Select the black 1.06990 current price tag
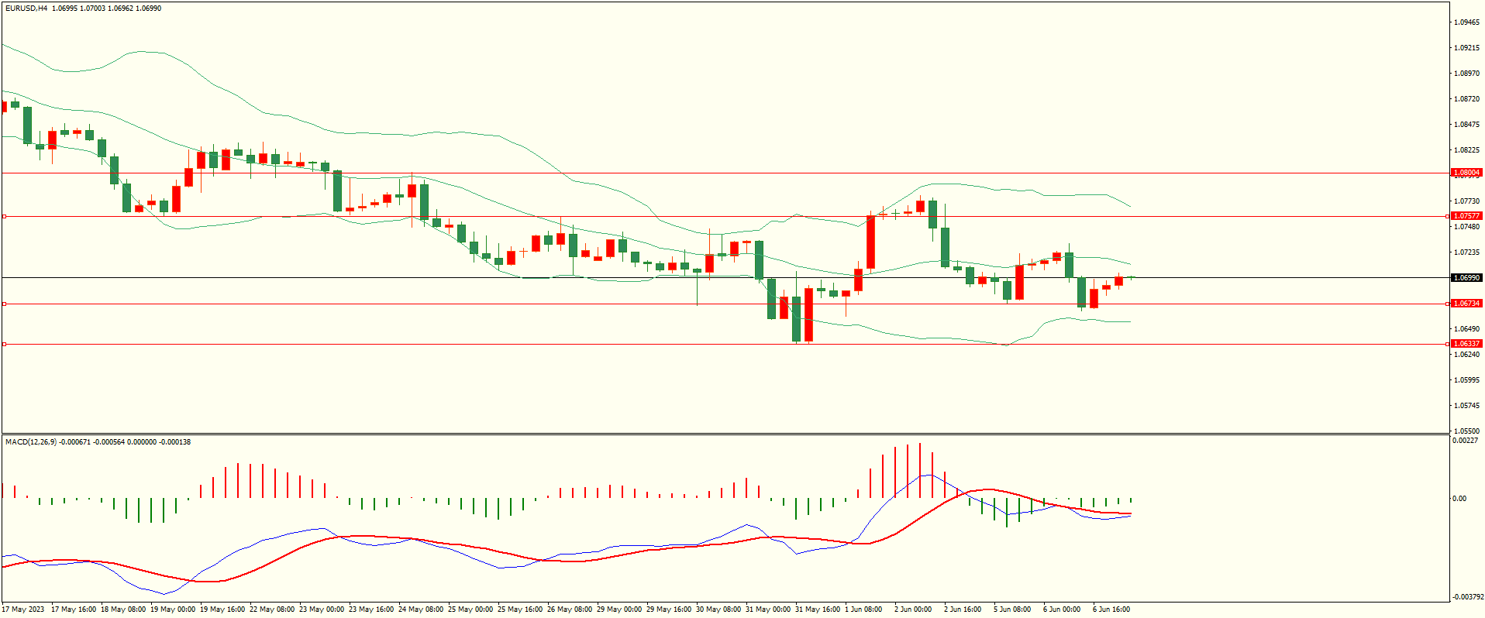This screenshot has height=618, width=1485. click(1466, 277)
